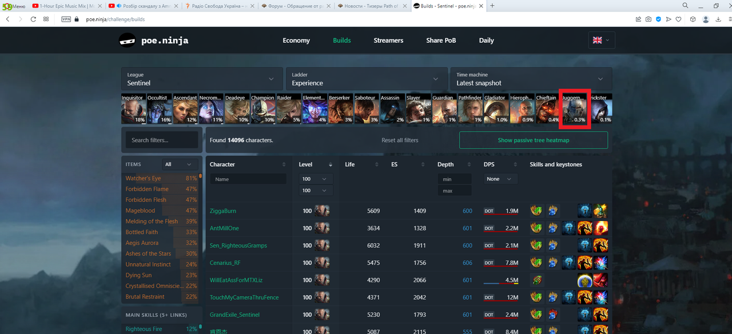Click the green skill icon in WillEatAssForMTXLiz row

coord(536,280)
